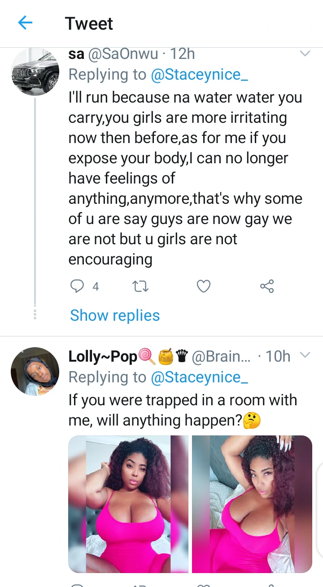Open sa's car profile picture
The width and height of the screenshot is (323, 587).
[35, 71]
